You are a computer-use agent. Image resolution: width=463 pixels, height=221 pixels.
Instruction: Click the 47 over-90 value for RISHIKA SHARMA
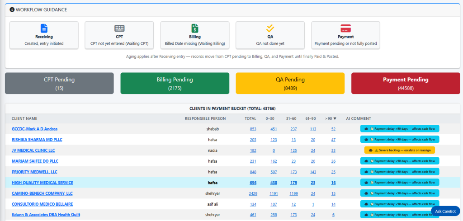333,140
